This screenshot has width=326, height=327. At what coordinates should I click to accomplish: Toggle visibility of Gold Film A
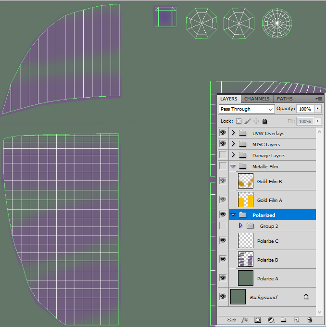pos(223,200)
